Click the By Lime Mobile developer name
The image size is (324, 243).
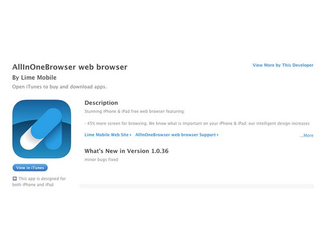(x=35, y=78)
